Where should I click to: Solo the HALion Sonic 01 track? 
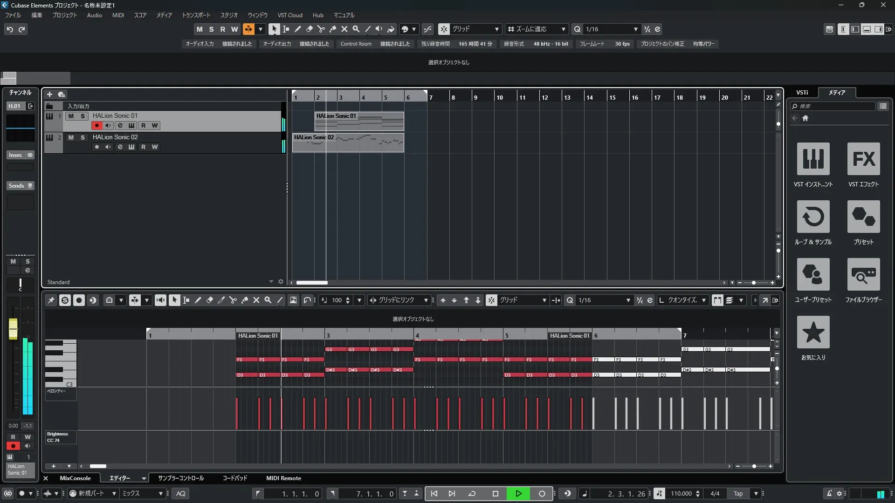click(83, 116)
